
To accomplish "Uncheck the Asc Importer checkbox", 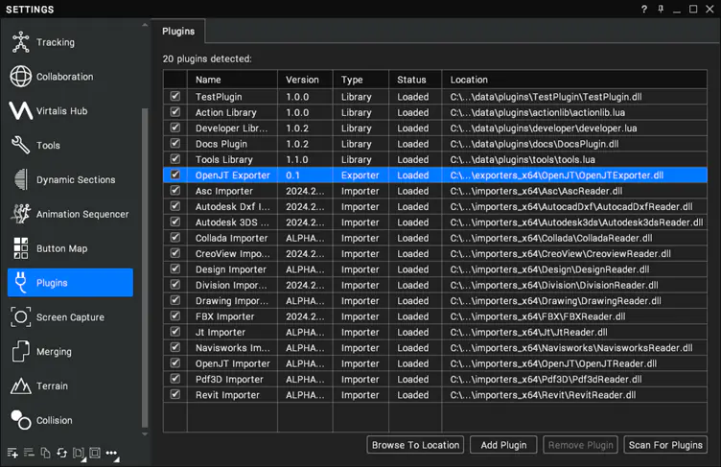I will [x=175, y=190].
